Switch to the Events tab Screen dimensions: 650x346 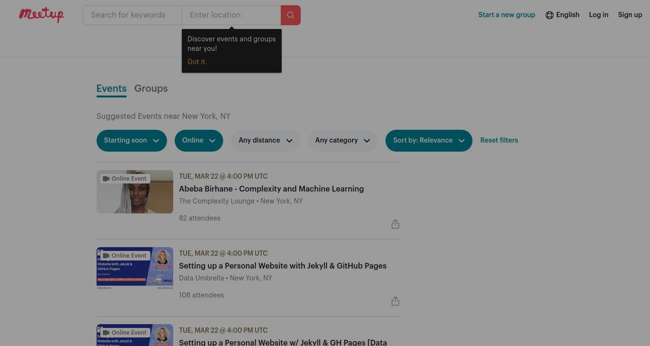coord(111,89)
